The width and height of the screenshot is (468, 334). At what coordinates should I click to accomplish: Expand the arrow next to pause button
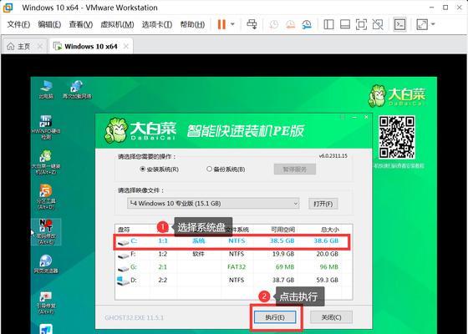(x=232, y=24)
